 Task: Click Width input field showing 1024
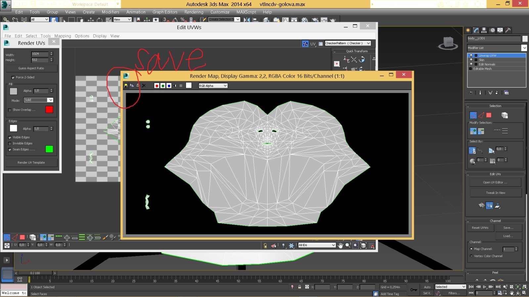pos(40,54)
